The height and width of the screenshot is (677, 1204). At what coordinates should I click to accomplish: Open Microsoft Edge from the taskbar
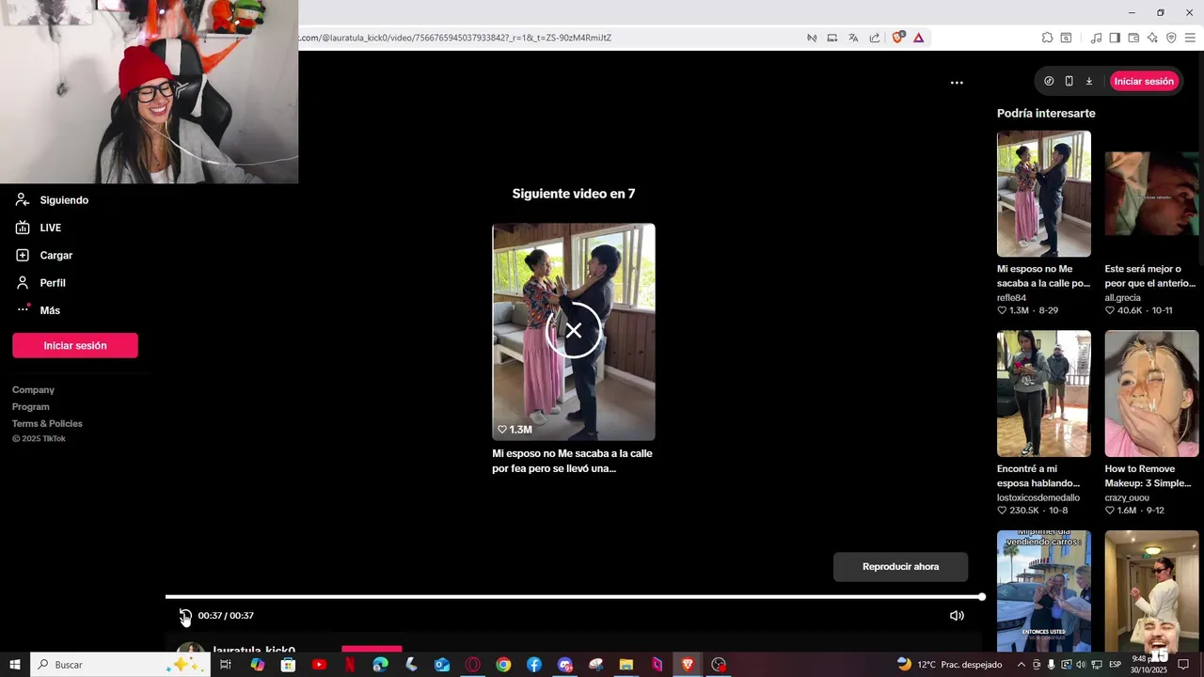coord(380,665)
